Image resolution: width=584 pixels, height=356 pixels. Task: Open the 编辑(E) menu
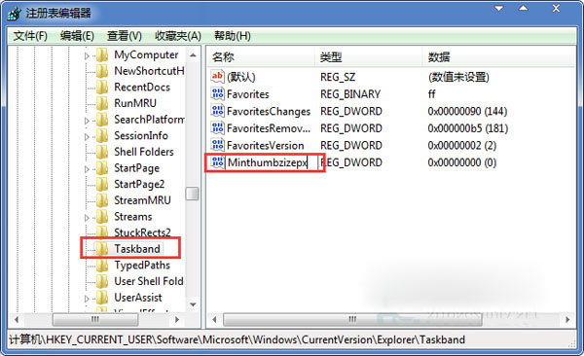click(x=77, y=36)
